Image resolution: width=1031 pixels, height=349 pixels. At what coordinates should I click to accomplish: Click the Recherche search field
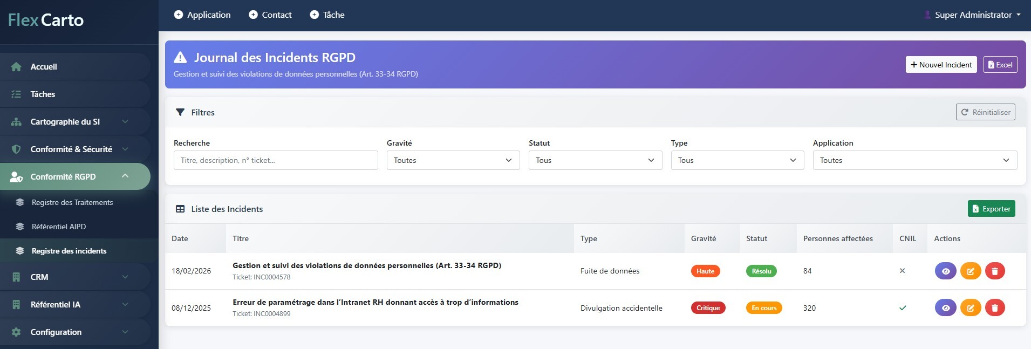276,160
